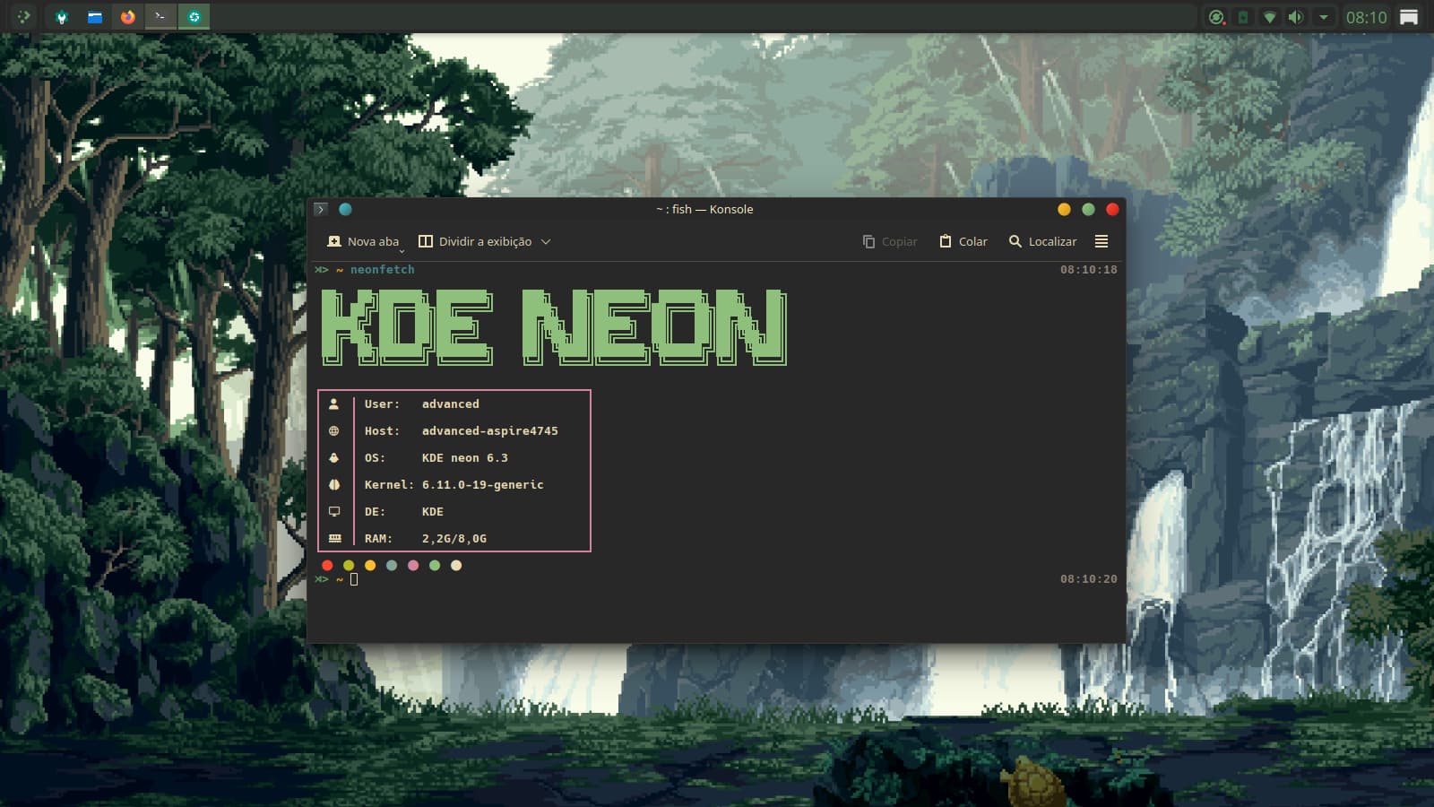This screenshot has width=1434, height=807.
Task: Expand the Dividir a exibição dropdown
Action: tap(546, 241)
